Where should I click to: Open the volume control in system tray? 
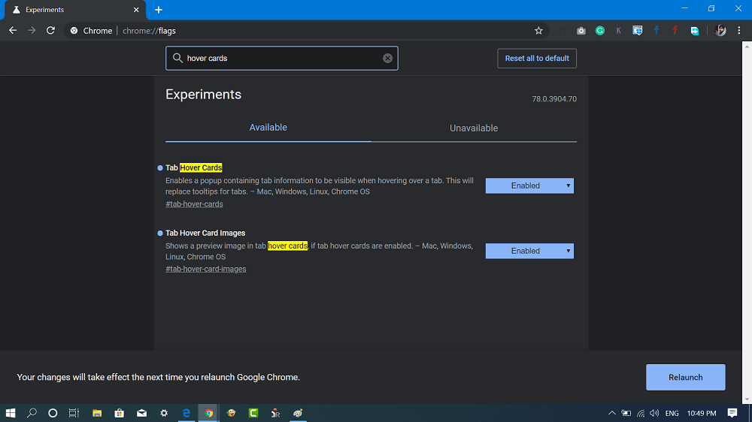point(654,413)
